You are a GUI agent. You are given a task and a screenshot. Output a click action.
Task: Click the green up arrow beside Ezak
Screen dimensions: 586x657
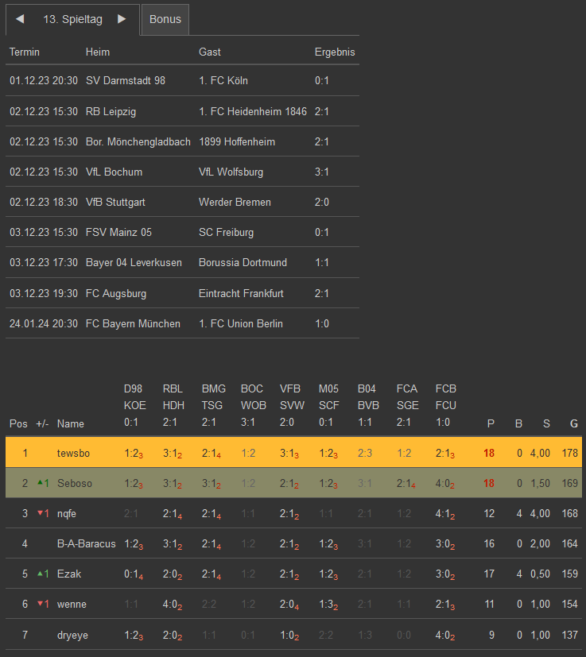40,574
